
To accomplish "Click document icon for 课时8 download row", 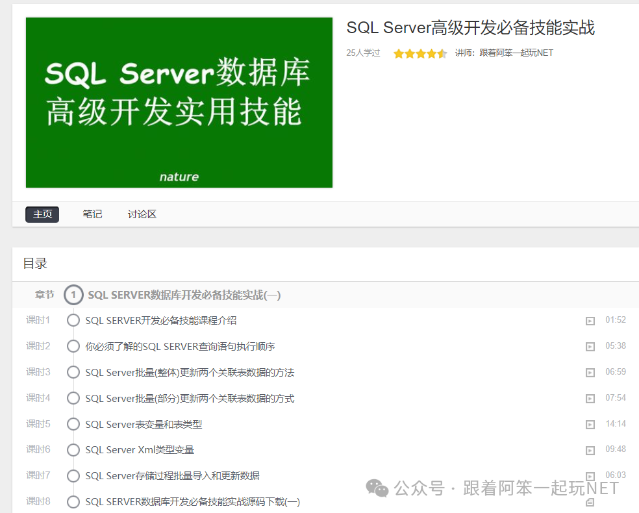I will click(590, 502).
